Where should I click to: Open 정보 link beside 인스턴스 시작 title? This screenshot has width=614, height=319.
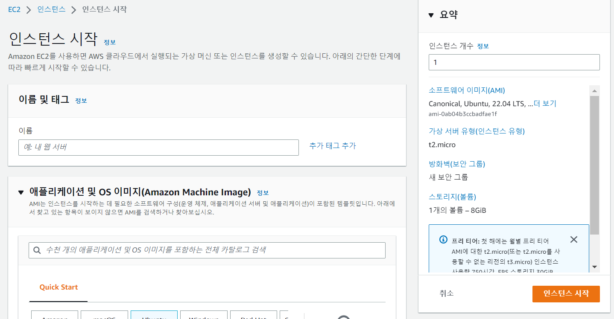(110, 42)
